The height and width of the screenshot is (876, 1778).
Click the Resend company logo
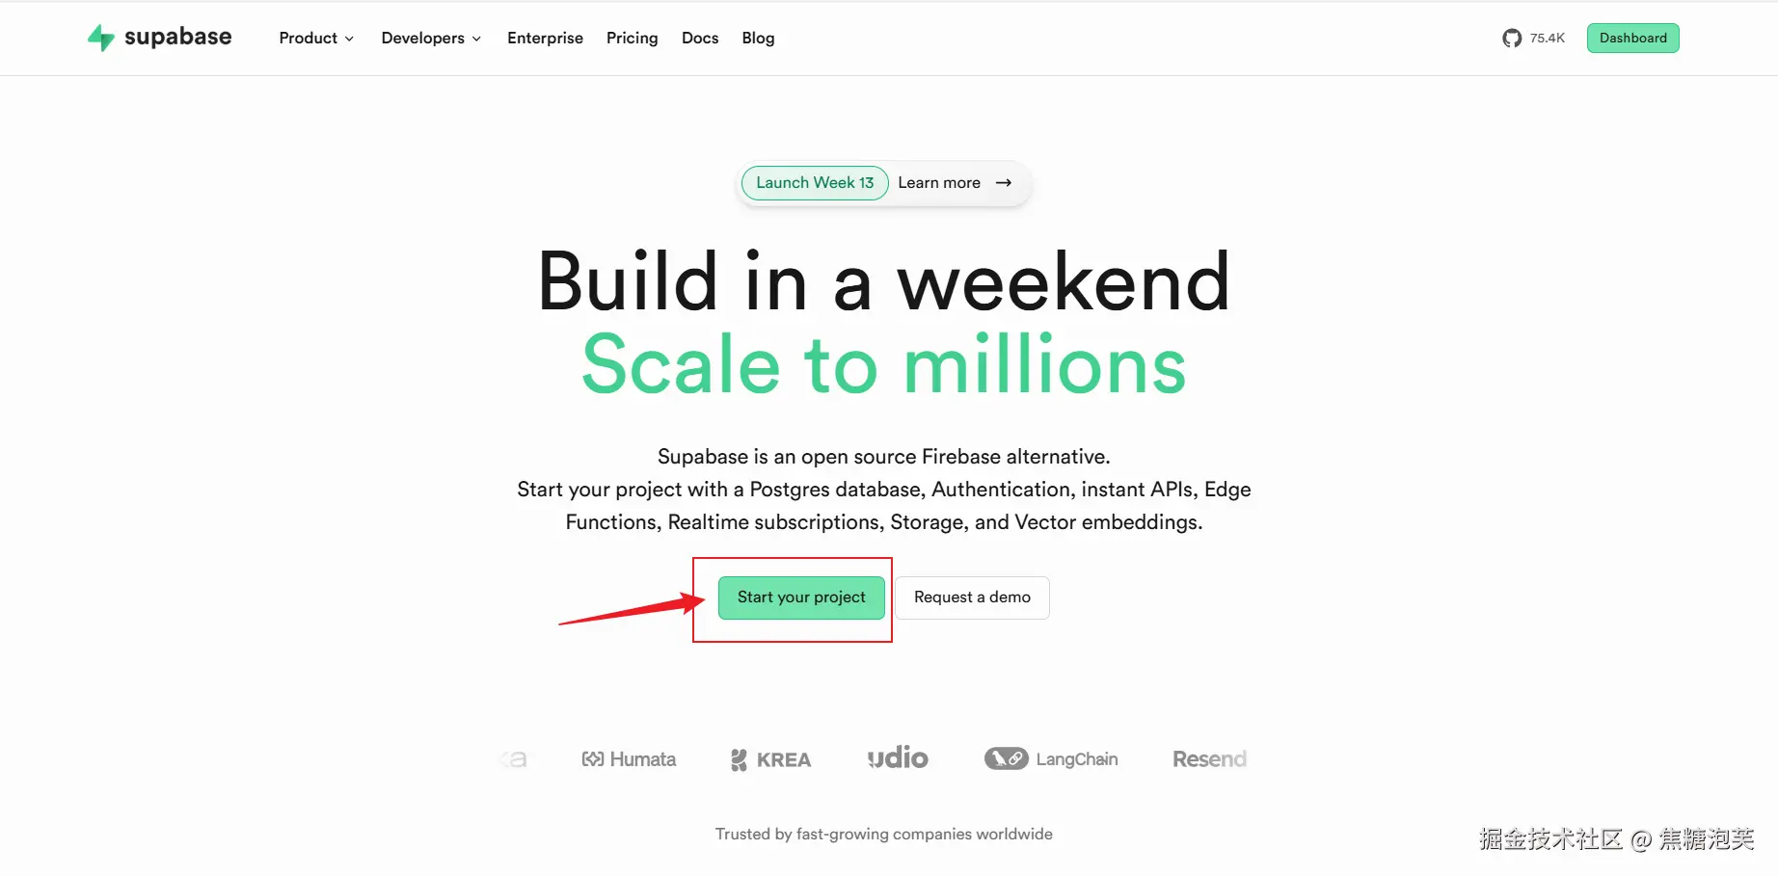coord(1209,759)
